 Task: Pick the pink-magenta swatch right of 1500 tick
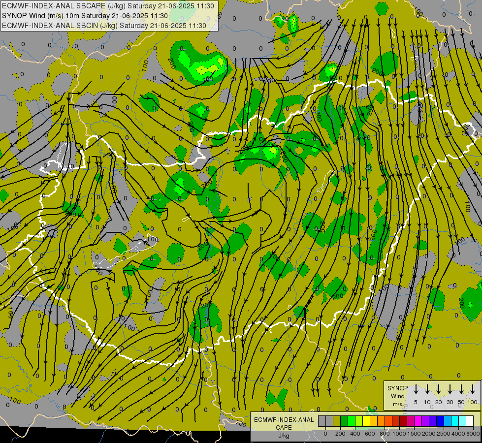[411, 421]
